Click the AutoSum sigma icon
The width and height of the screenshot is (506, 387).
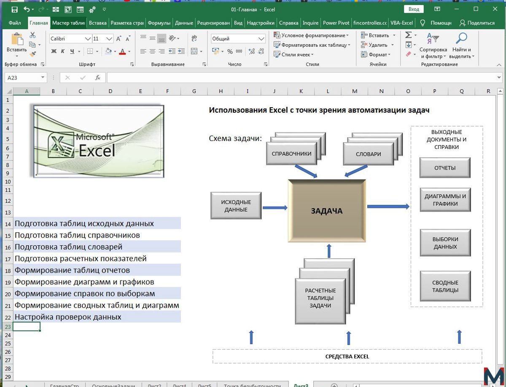408,35
